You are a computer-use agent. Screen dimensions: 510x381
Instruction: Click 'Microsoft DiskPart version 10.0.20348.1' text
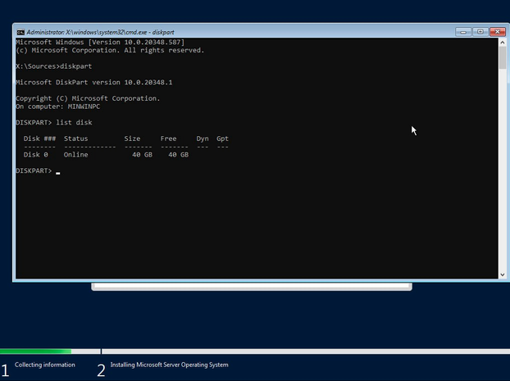click(94, 82)
